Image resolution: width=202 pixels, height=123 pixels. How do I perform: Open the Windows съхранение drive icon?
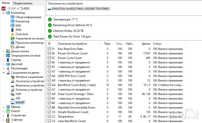click(x=13, y=77)
